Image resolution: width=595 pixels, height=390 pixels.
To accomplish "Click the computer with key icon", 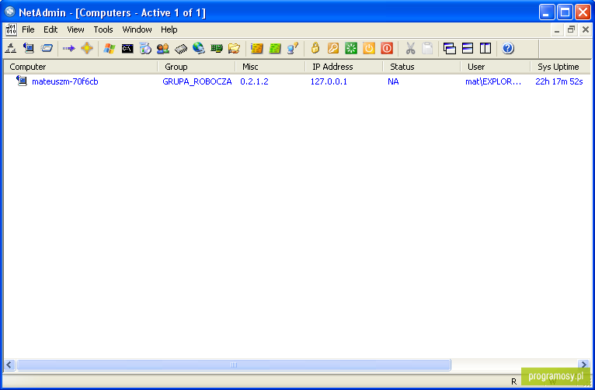I will click(x=293, y=49).
